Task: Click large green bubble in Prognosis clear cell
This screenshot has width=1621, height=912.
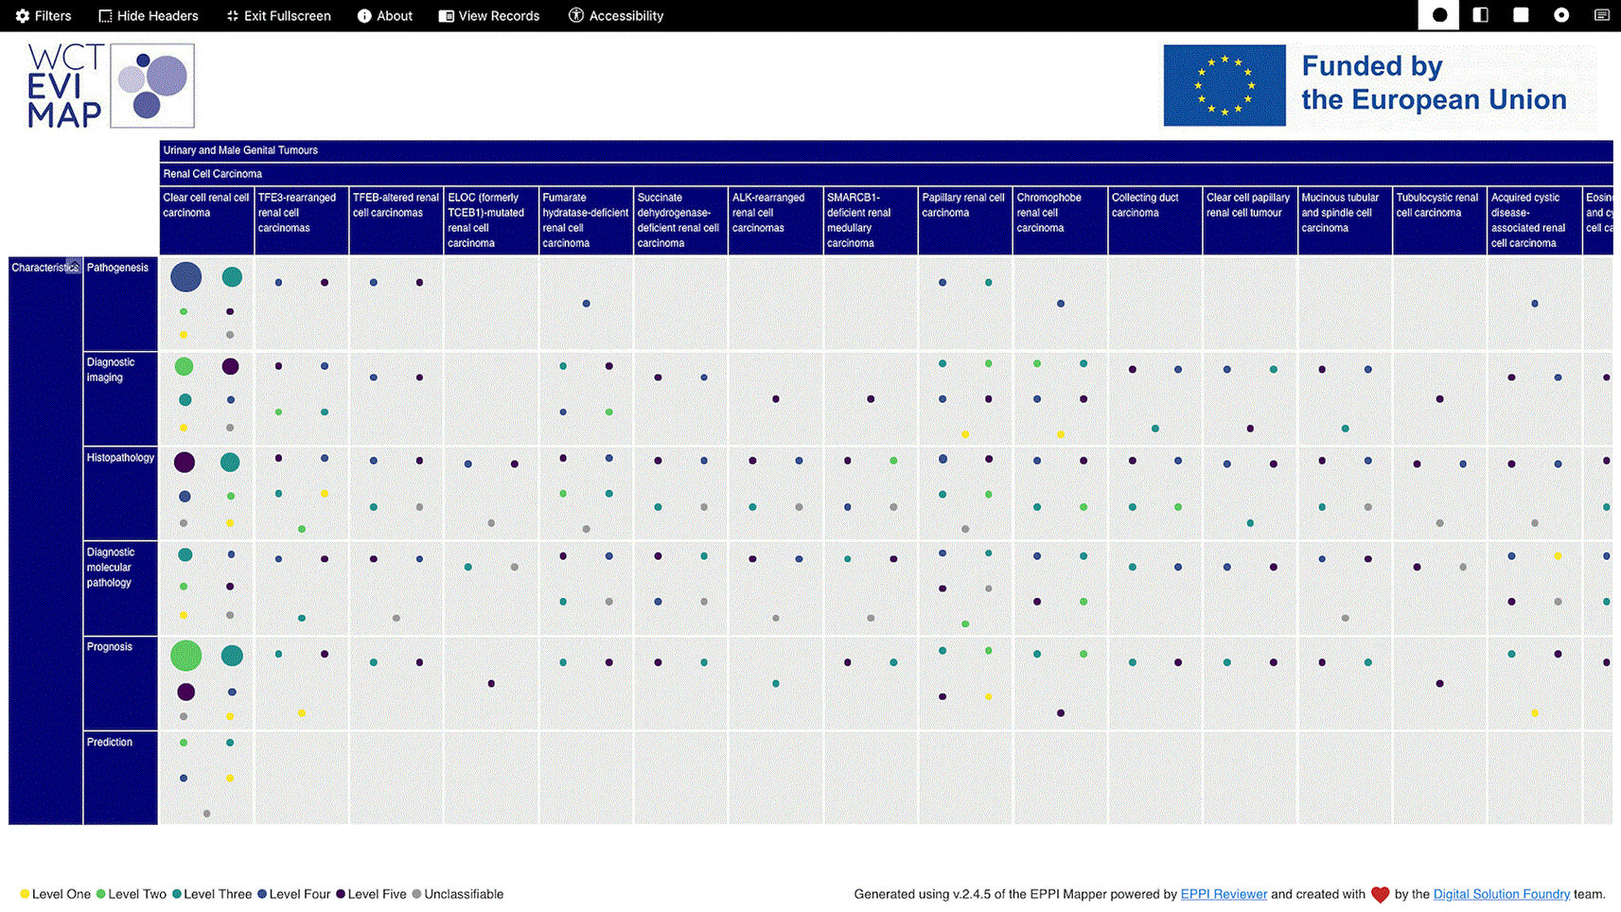Action: click(185, 655)
